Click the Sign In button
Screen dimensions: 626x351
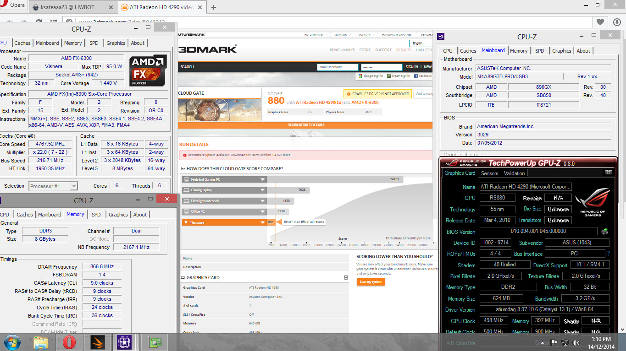pos(411,67)
